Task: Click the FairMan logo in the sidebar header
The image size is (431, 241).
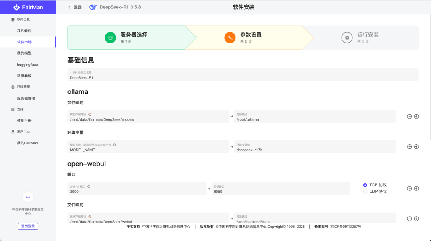Action: [28, 7]
